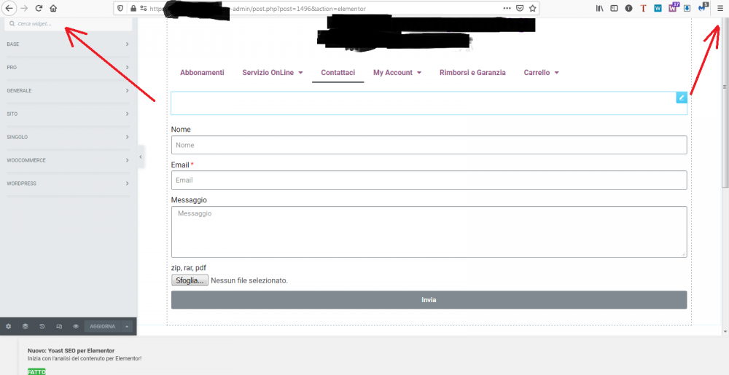This screenshot has height=375, width=729.
Task: Expand the SINGOLO widget category
Action: point(69,137)
